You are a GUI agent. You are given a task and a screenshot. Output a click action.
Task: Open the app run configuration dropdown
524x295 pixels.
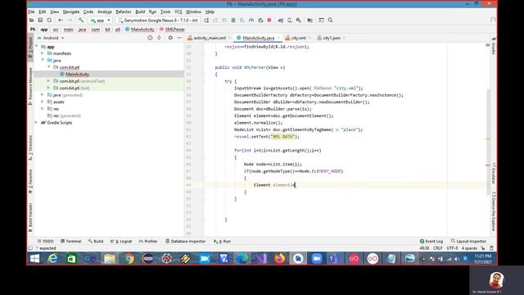[x=100, y=20]
